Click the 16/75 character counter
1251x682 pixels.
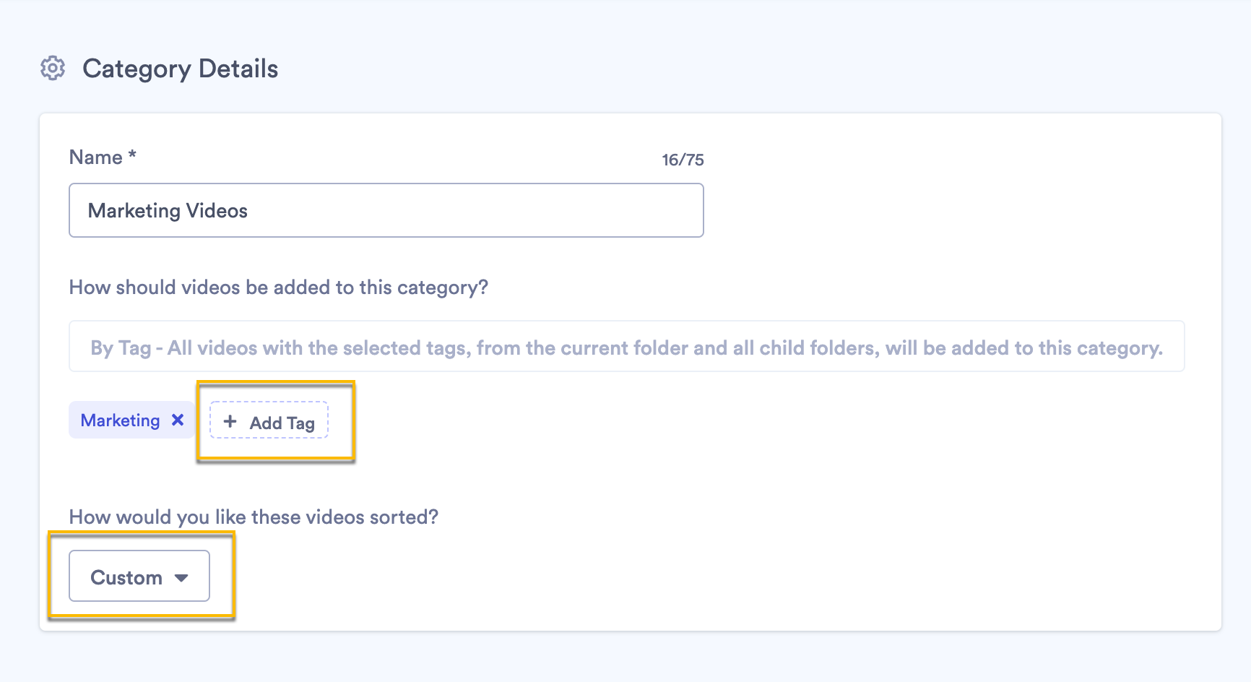(683, 160)
